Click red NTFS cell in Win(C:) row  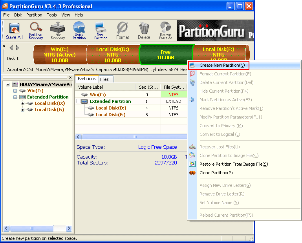point(174,95)
